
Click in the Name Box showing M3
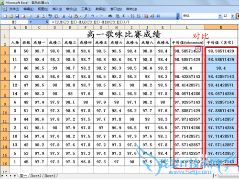pos(14,22)
